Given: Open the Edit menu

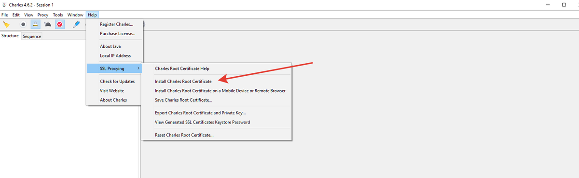Looking at the screenshot, I should tap(16, 15).
